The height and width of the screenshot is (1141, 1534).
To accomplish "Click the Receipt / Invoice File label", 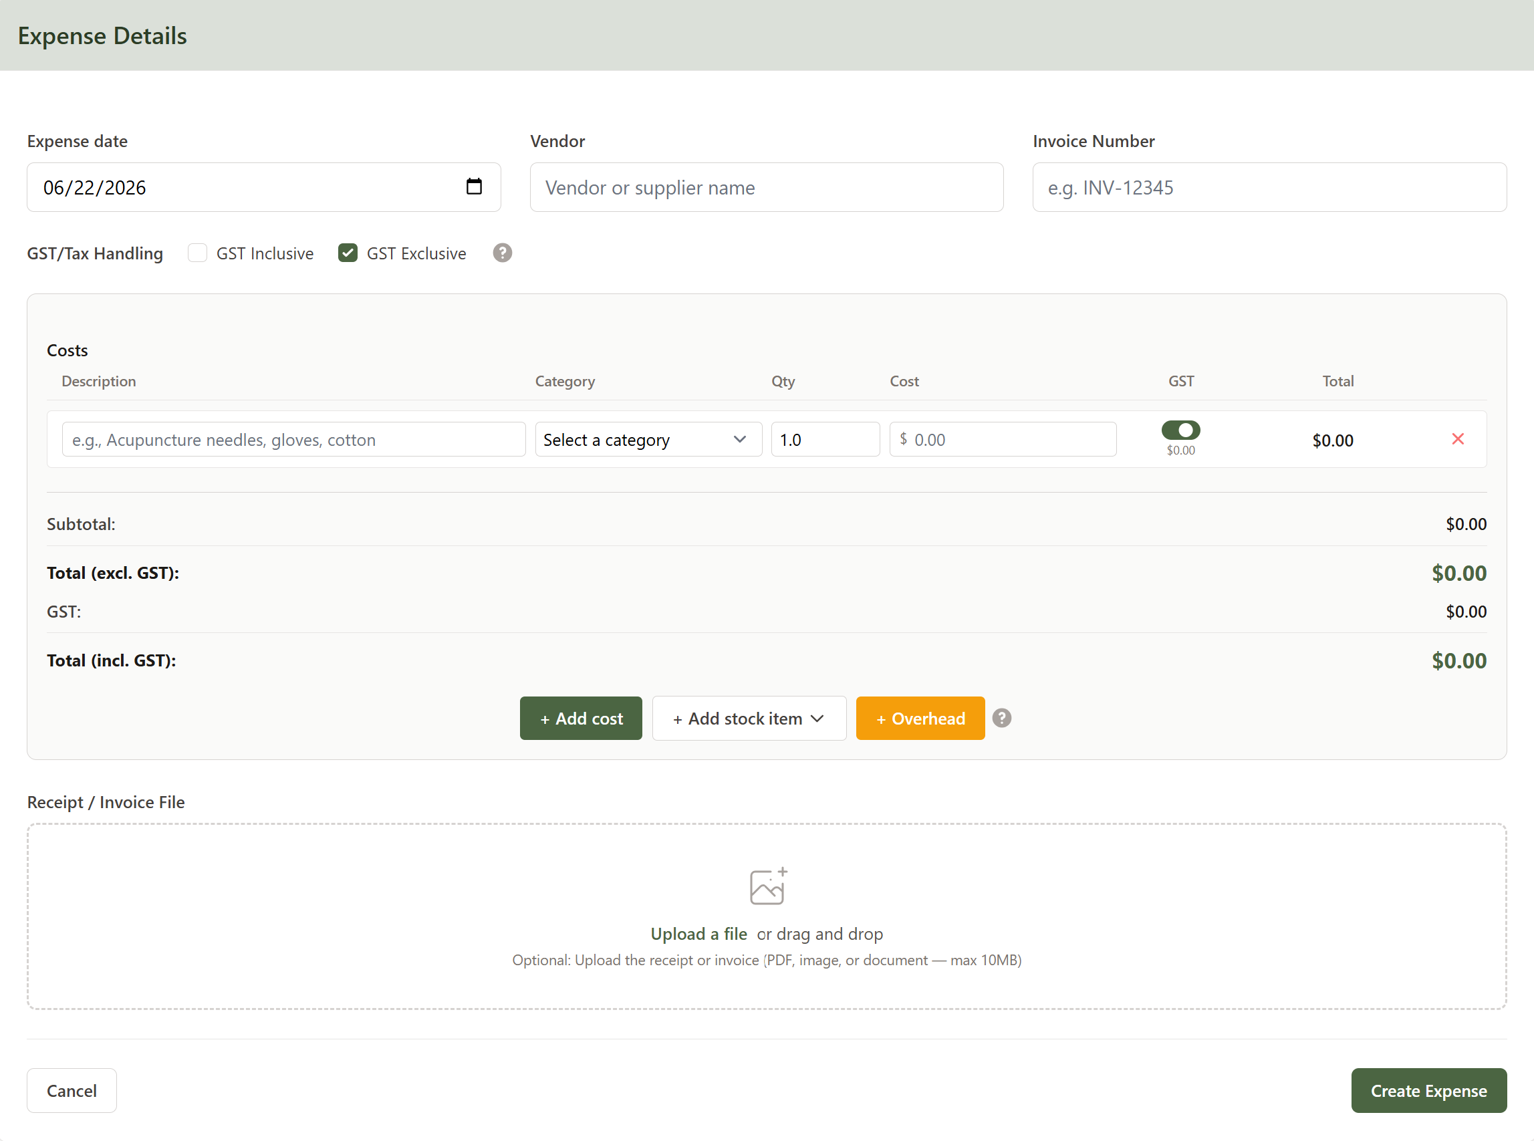I will coord(106,802).
